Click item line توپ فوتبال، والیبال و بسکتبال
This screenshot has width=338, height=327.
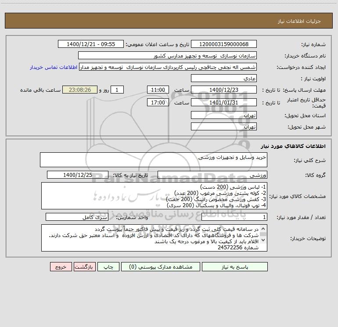(x=216, y=205)
